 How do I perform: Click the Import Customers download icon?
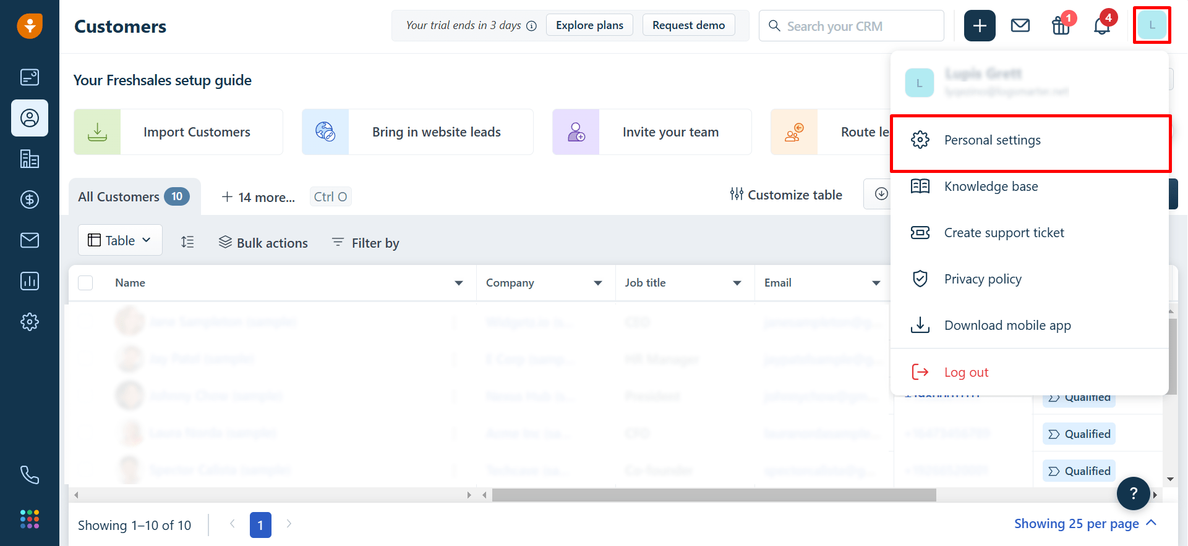coord(97,132)
